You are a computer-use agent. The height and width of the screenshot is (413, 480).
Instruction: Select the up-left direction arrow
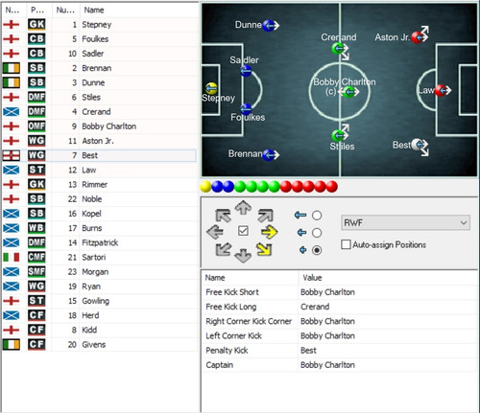tap(223, 216)
